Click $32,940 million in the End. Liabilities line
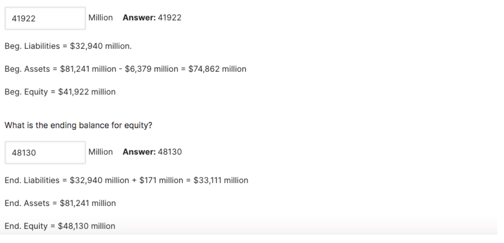Image resolution: width=504 pixels, height=243 pixels. click(99, 181)
